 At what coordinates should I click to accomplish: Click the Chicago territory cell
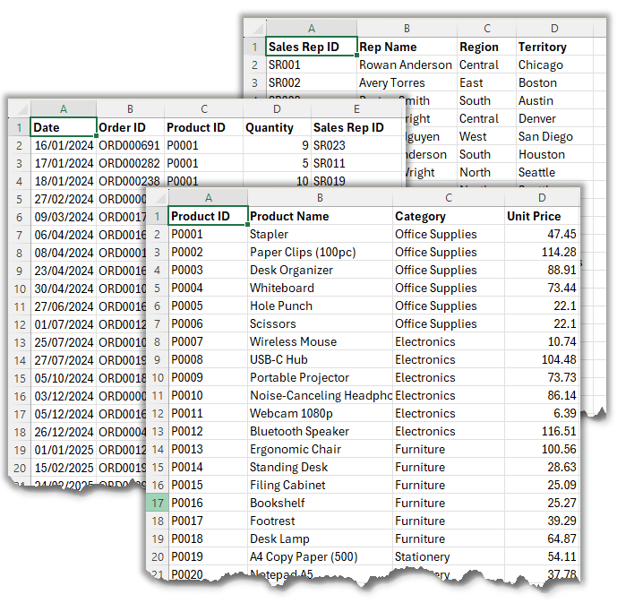[x=554, y=65]
